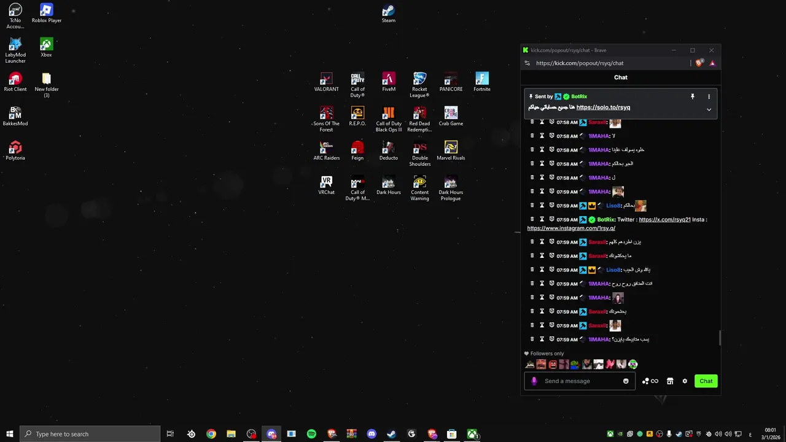Timeout Liso8 via hourglass on يالله message
This screenshot has width=786, height=442.
tap(542, 269)
